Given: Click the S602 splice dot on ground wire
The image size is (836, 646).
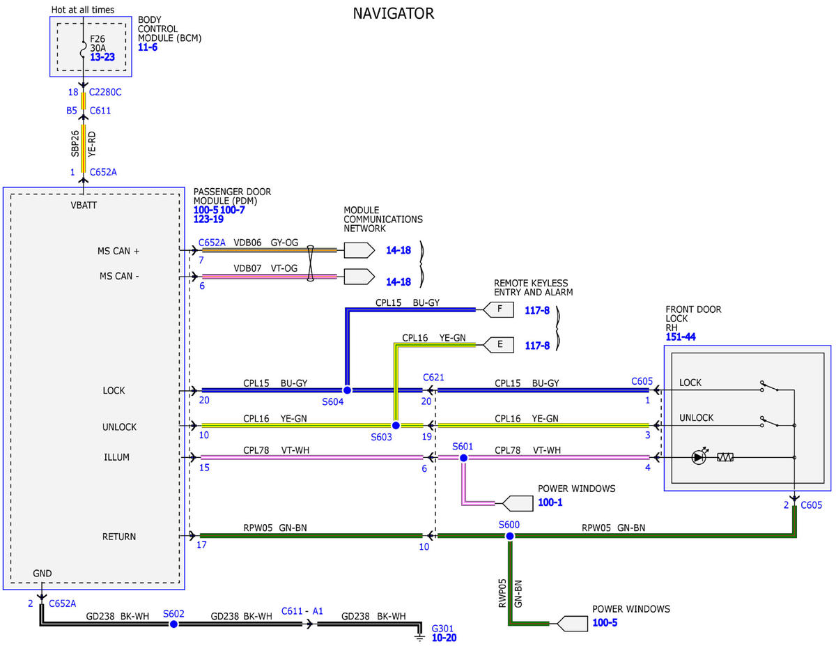Looking at the screenshot, I should pyautogui.click(x=173, y=624).
